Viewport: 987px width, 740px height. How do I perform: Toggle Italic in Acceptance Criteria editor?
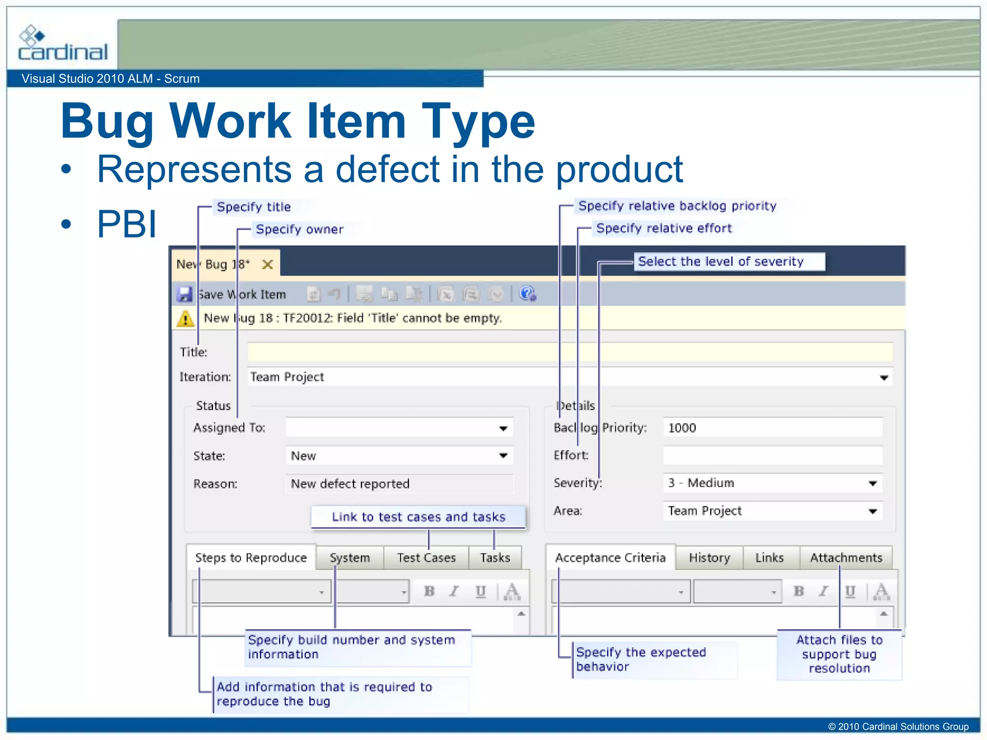(824, 591)
